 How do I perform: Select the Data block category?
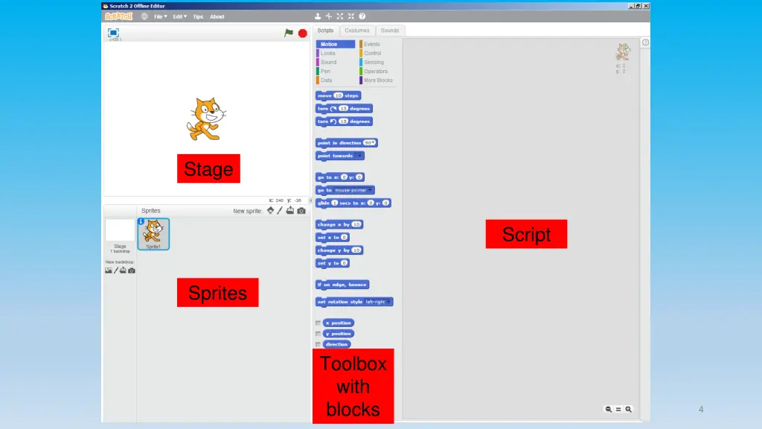[x=336, y=80]
